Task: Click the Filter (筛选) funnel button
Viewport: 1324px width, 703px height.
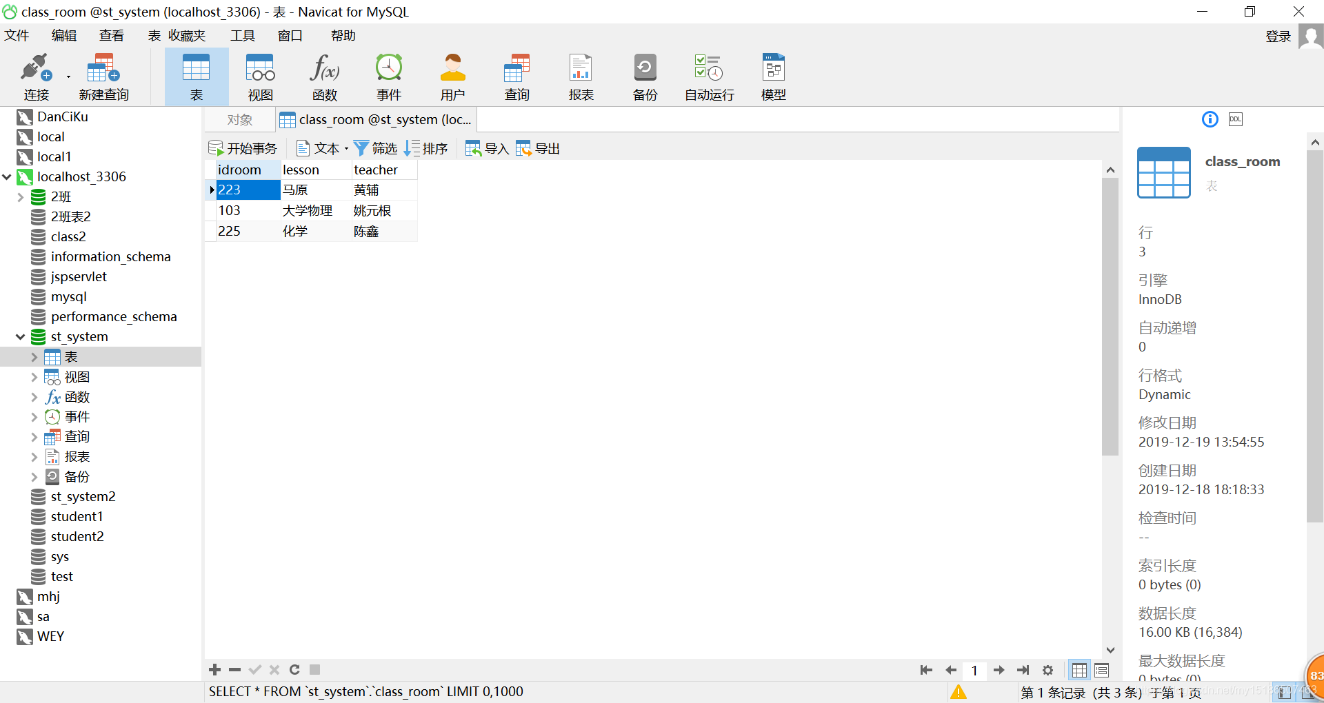Action: click(375, 148)
